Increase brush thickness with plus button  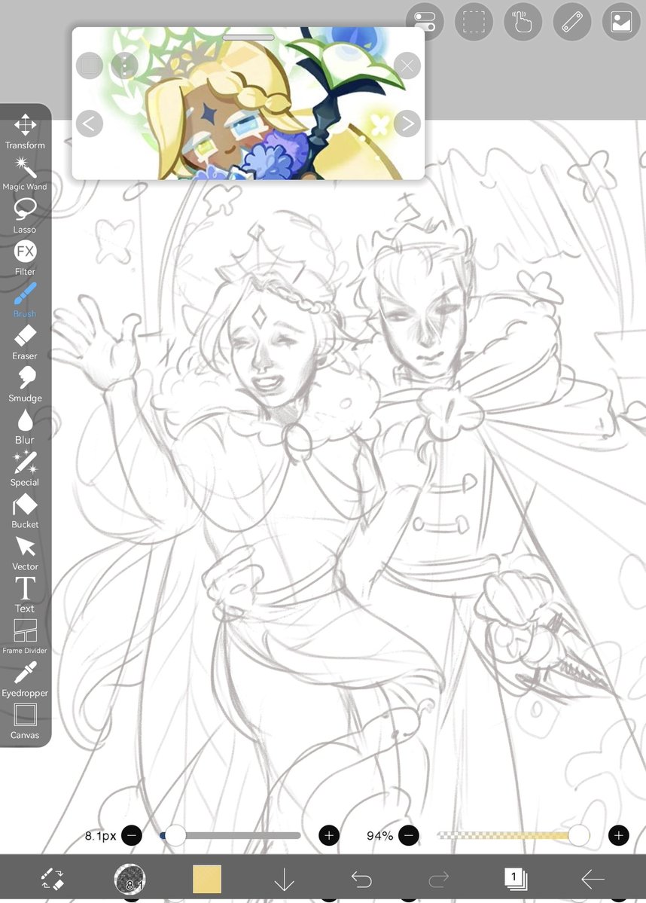coord(329,835)
